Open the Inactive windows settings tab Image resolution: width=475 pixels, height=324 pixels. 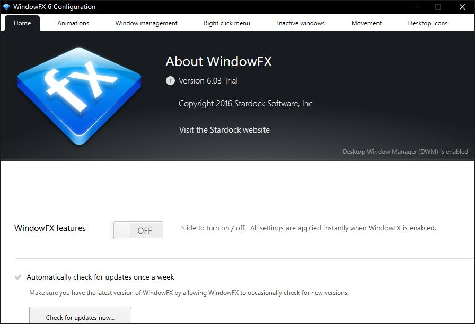click(301, 23)
